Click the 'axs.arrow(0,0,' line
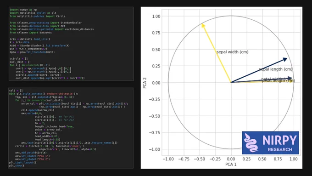 tap(32, 113)
